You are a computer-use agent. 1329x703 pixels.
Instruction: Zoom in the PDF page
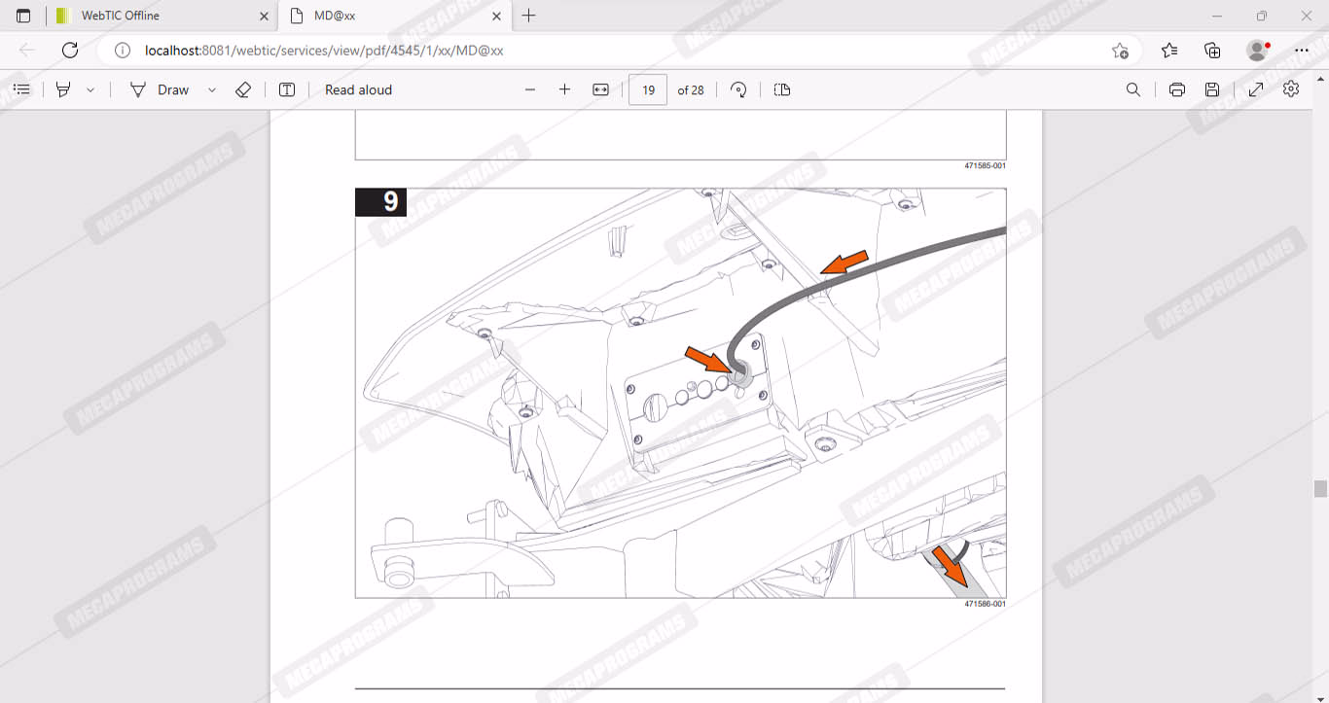tap(564, 89)
